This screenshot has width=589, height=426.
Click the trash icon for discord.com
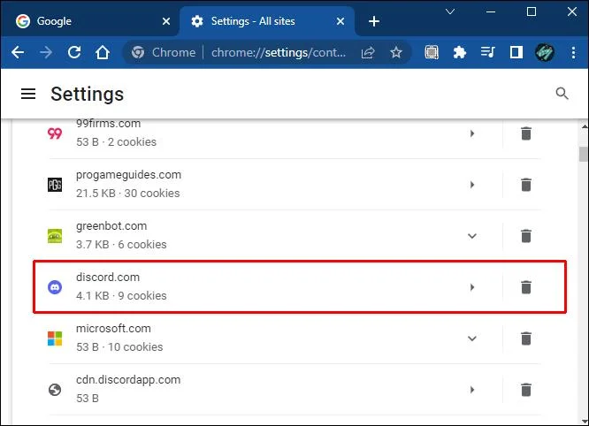pyautogui.click(x=526, y=287)
